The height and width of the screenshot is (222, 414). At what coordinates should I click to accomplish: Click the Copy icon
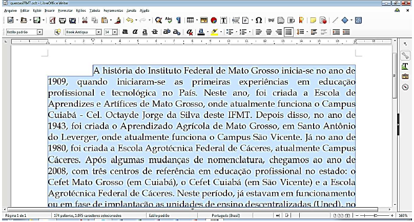(x=94, y=21)
